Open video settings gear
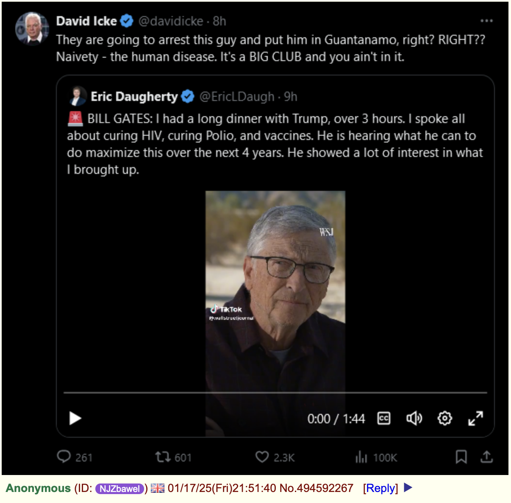This screenshot has height=503, width=511. click(x=444, y=419)
